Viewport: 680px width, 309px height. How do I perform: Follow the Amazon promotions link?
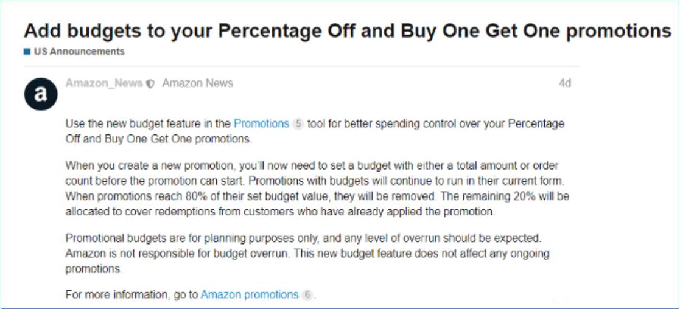pyautogui.click(x=250, y=295)
